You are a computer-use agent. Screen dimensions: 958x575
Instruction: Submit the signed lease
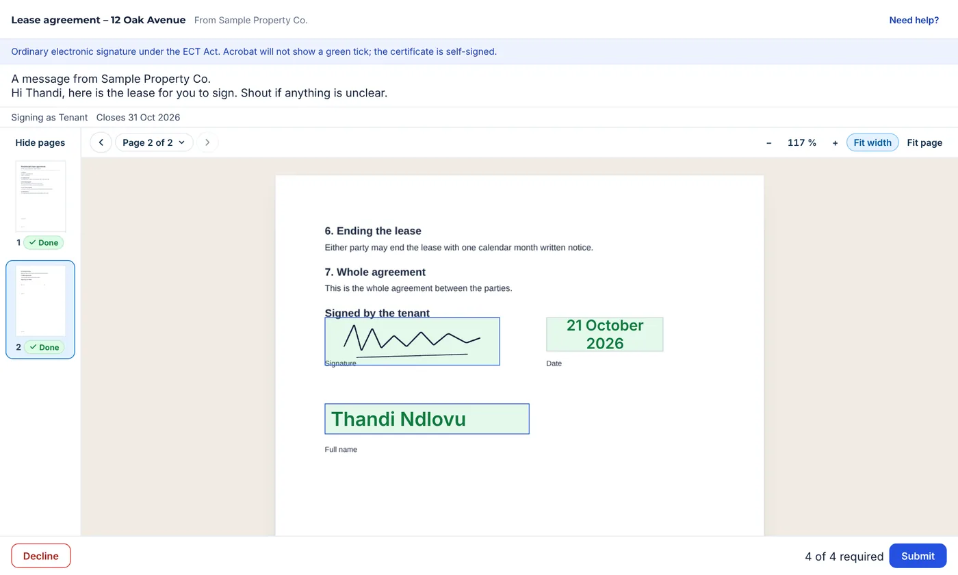pos(918,556)
